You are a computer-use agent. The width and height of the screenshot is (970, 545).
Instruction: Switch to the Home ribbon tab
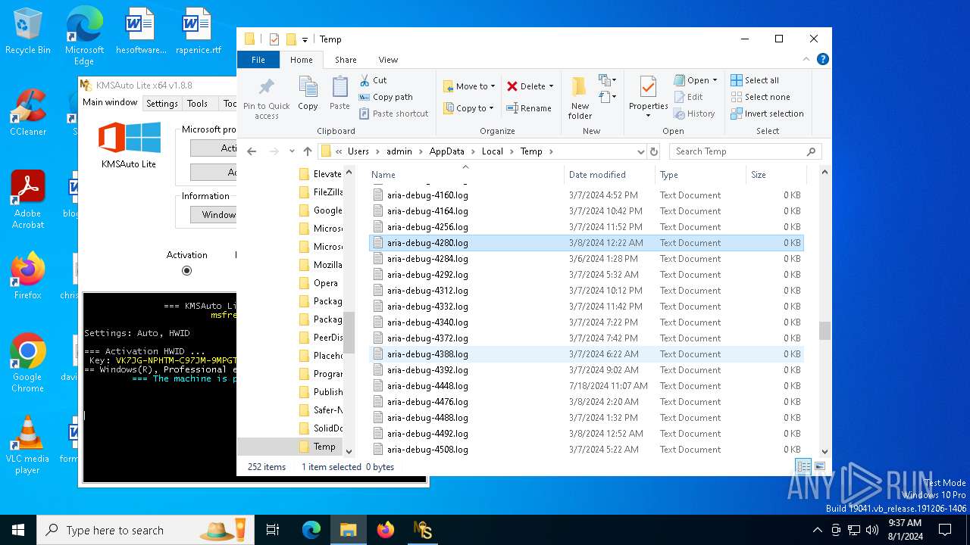[301, 60]
